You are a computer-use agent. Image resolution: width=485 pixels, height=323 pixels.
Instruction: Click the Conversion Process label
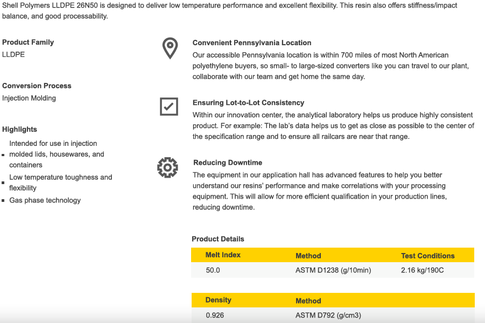[37, 86]
